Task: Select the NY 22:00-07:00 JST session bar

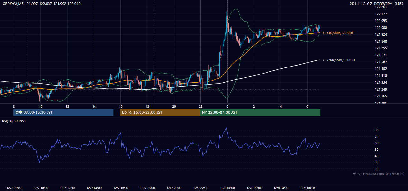Action: point(260,112)
